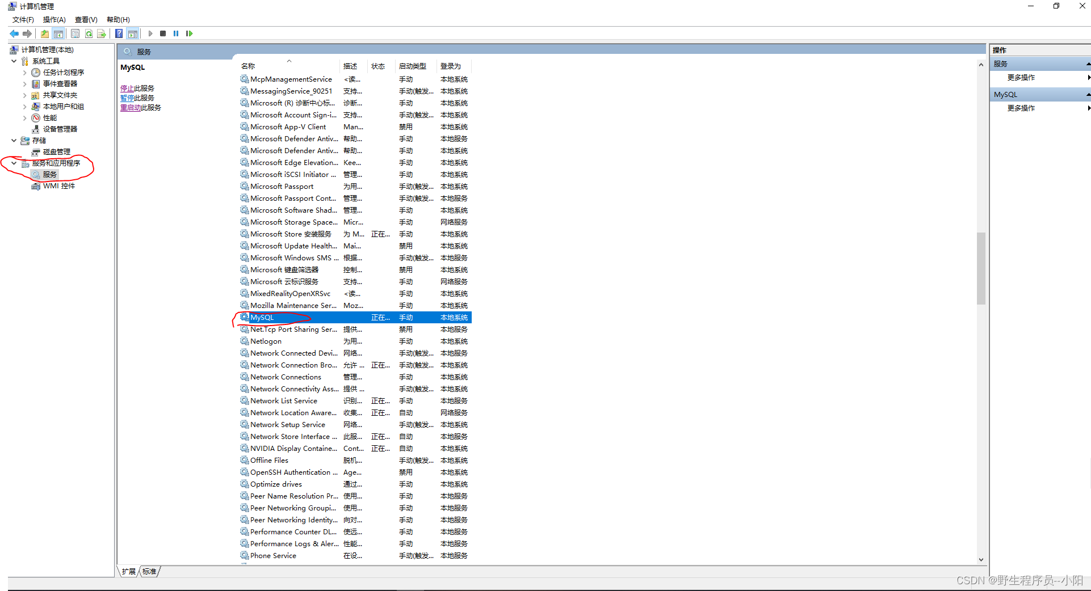Expand the 性能 tree node
The height and width of the screenshot is (591, 1091).
tap(24, 118)
